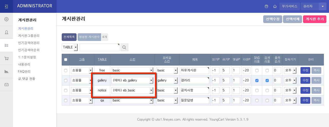
Task: Expand the skin dropdown for the gallery row
Action: 151,80
